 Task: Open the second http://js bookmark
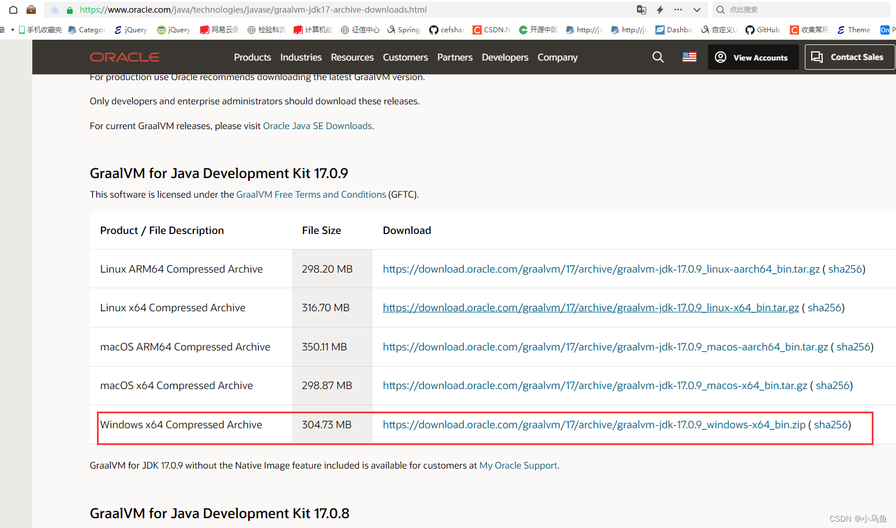tap(629, 30)
